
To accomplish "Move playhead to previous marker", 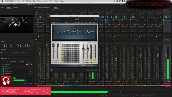I will click(x=10, y=52).
